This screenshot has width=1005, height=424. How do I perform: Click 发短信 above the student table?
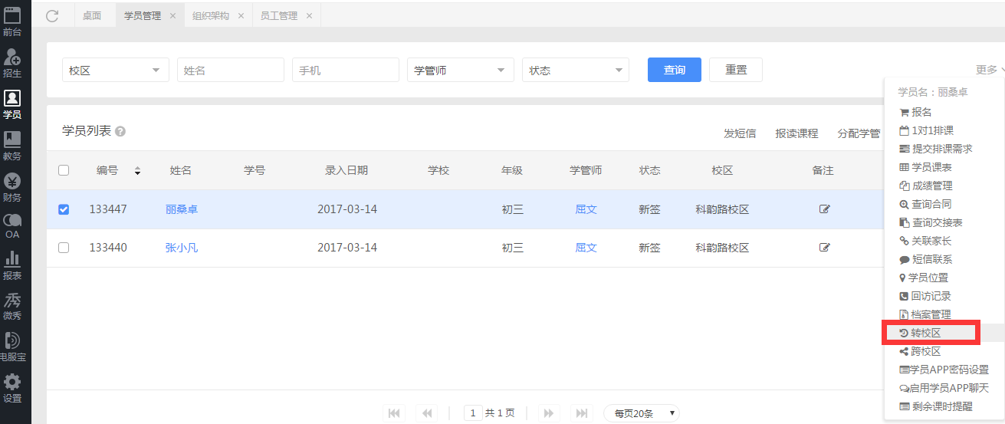[740, 133]
